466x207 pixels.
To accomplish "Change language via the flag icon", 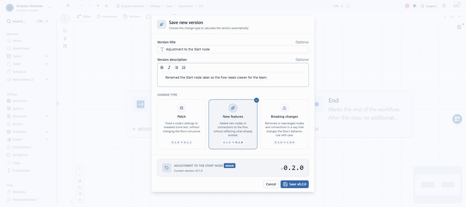I will [407, 6].
